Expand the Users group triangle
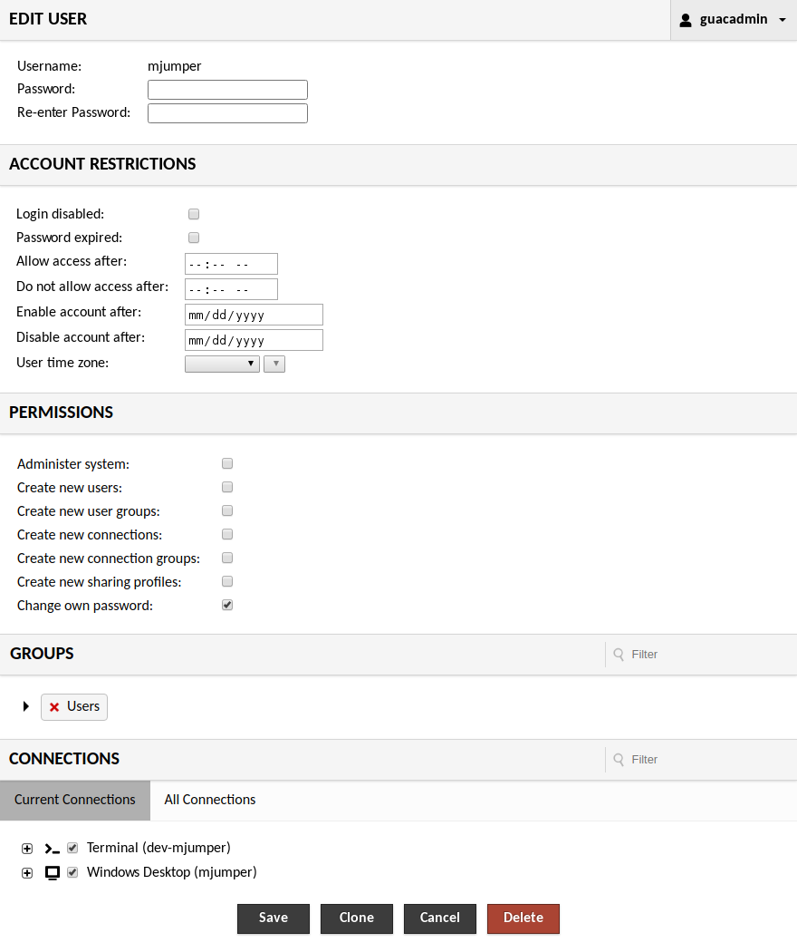Viewport: 797px width, 952px height. [x=26, y=706]
